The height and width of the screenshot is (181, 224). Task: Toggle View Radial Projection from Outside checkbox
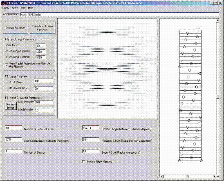(6, 65)
